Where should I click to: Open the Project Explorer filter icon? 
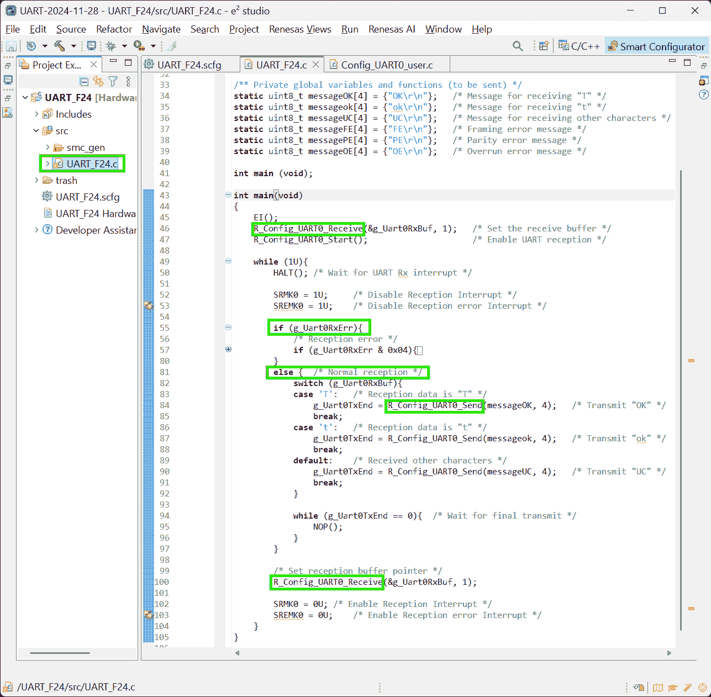(x=113, y=82)
